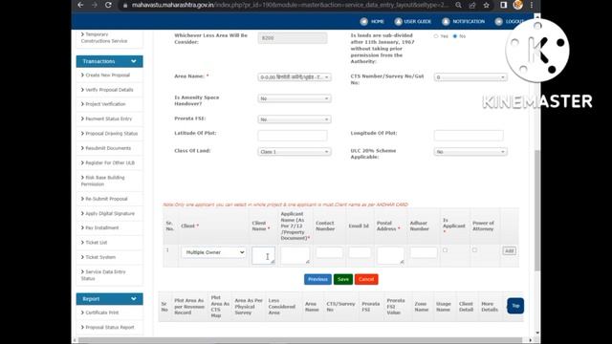Click the Top scroll button

515,306
